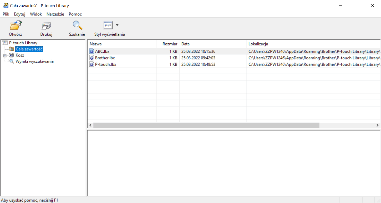Click the Styl wyświetlania view icon
This screenshot has height=203, width=381.
click(108, 25)
